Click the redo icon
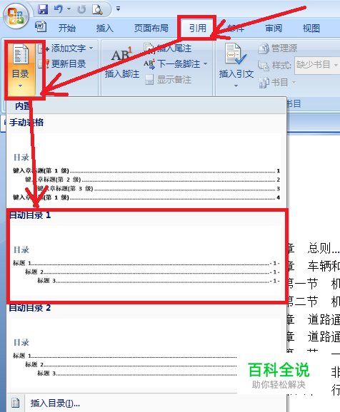The width and height of the screenshot is (340, 412). (x=81, y=9)
